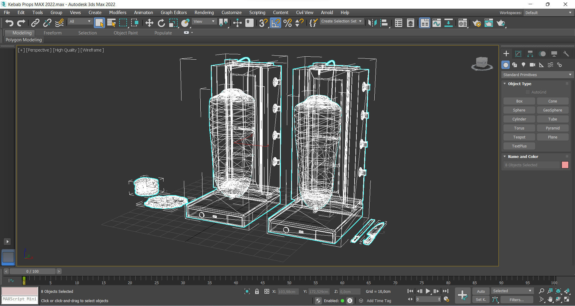Click Bind to Space Warp icon

coord(59,23)
